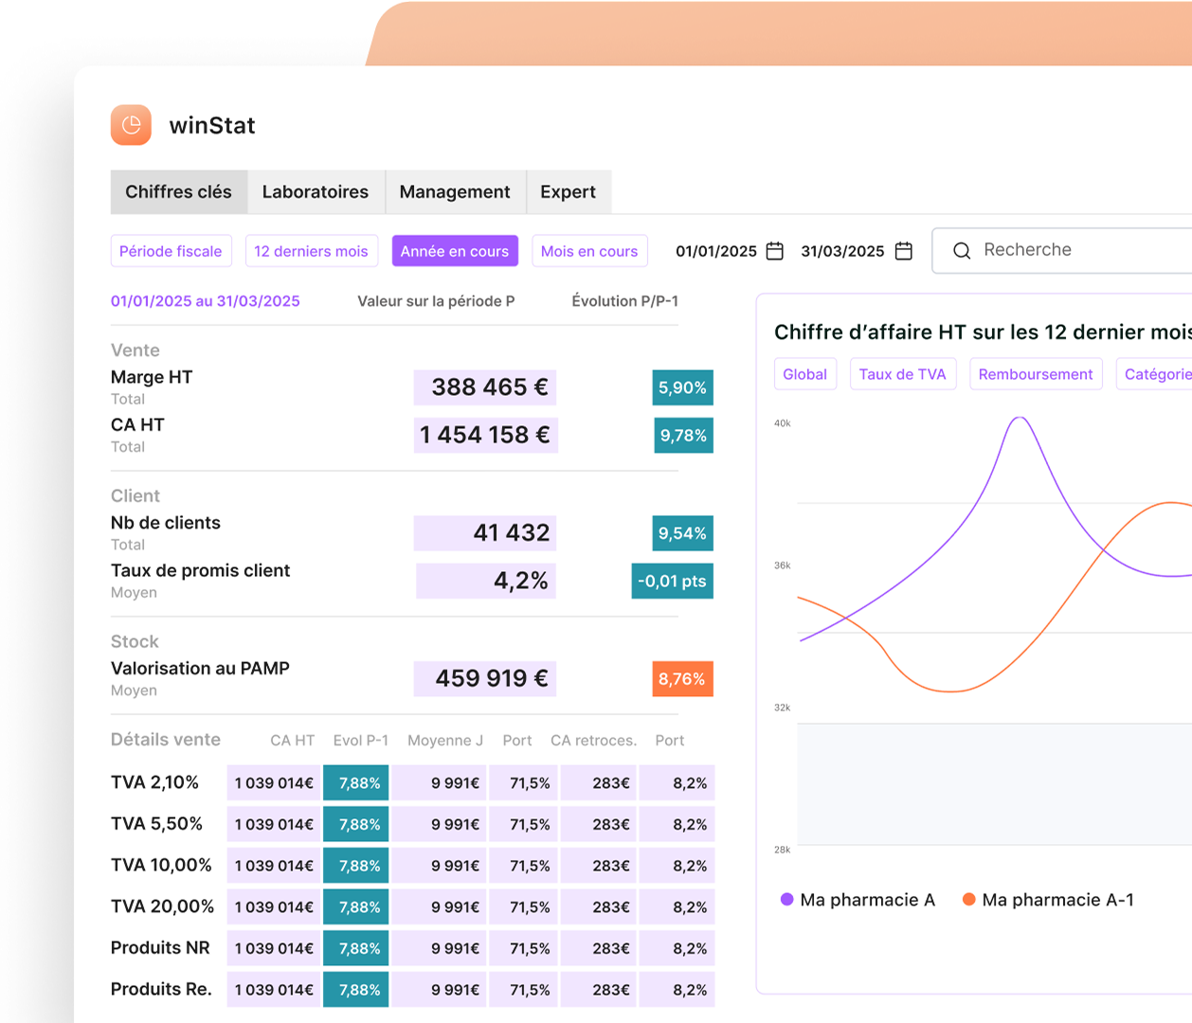Viewport: 1192px width, 1023px height.
Task: Switch to the Chiffres clés tab
Action: coord(178,192)
